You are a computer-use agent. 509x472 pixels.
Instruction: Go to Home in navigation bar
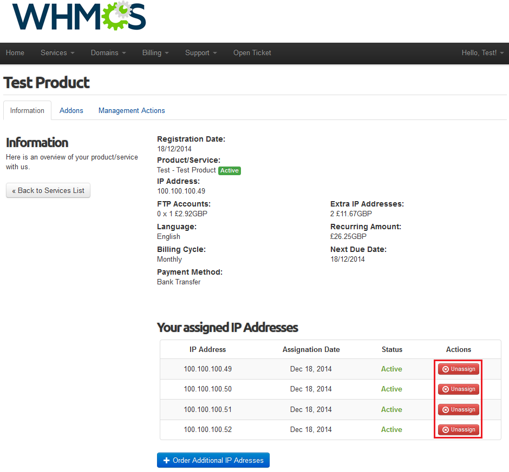tap(15, 53)
